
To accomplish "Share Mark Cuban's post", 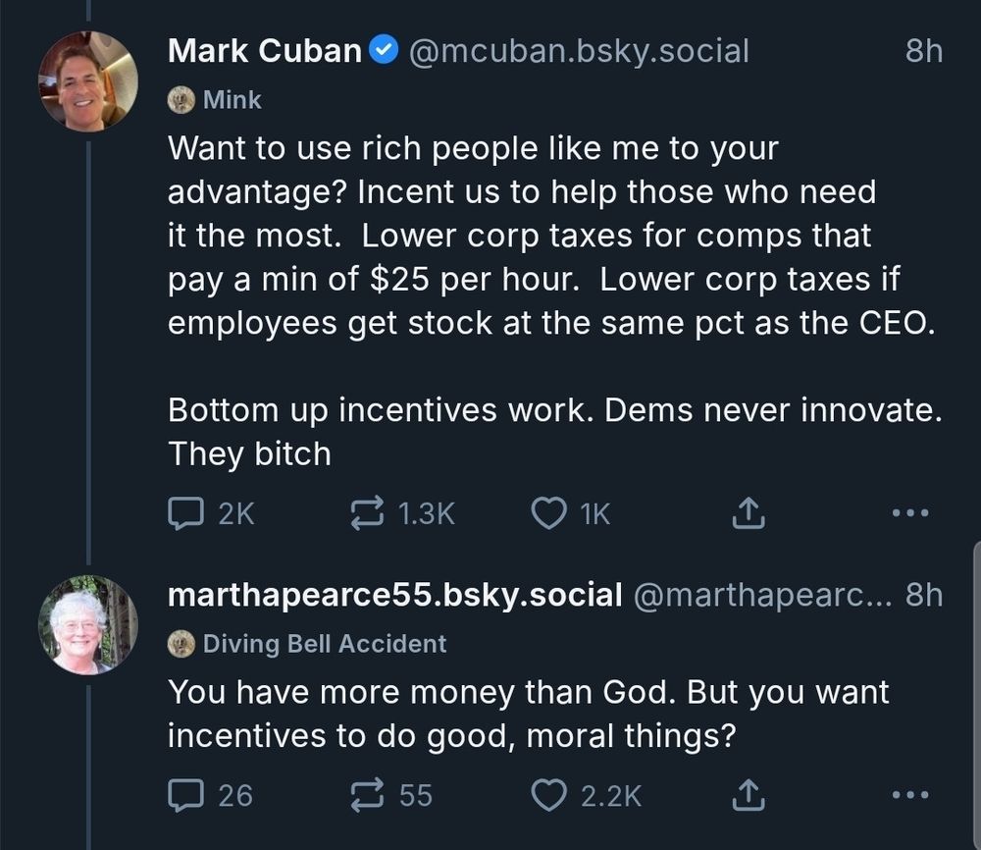I will [x=749, y=513].
